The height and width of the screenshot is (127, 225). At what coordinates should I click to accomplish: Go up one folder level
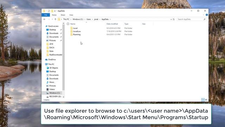click(x=56, y=19)
